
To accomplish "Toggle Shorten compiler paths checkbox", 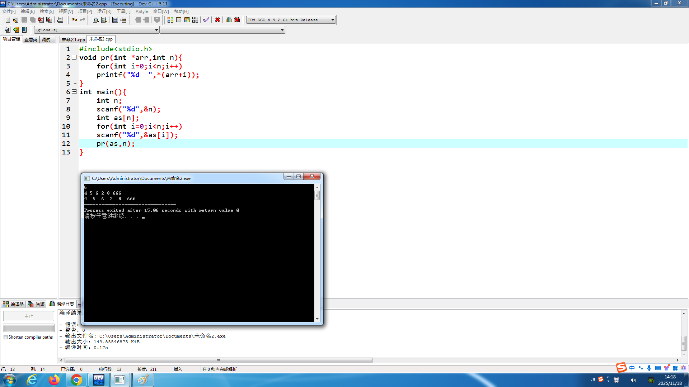I will 5,337.
